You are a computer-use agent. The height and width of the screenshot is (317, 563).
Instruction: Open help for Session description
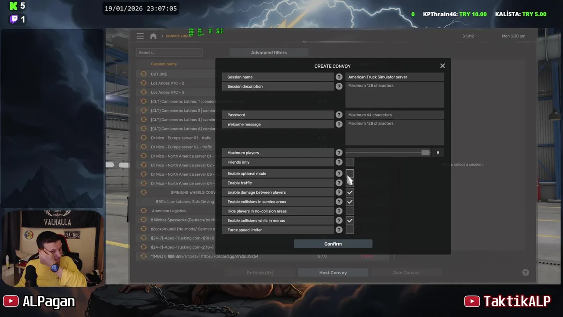pos(339,86)
